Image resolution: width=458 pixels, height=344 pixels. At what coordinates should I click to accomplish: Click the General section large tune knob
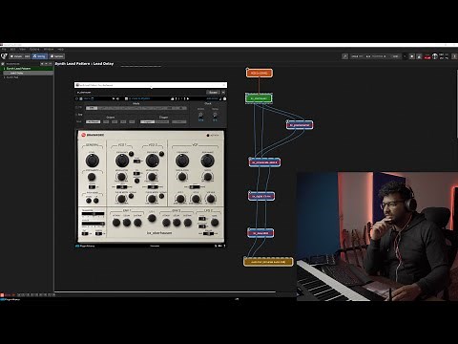pyautogui.click(x=93, y=161)
